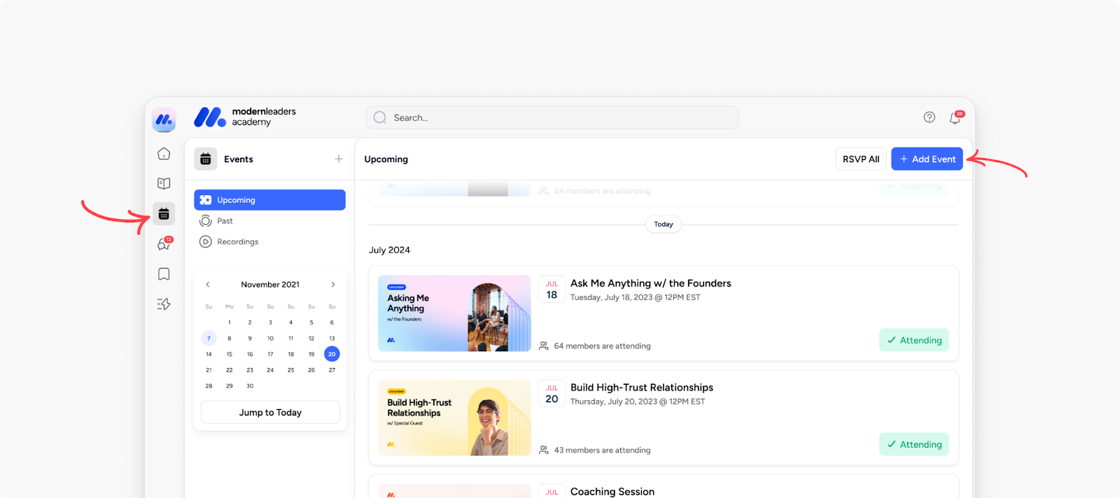Select date 30 in the calendar
Viewport: 1120px width, 498px height.
point(250,386)
